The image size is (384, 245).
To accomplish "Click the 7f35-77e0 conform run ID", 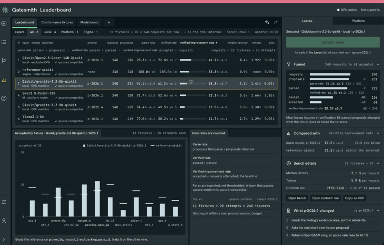I will 335,188.
